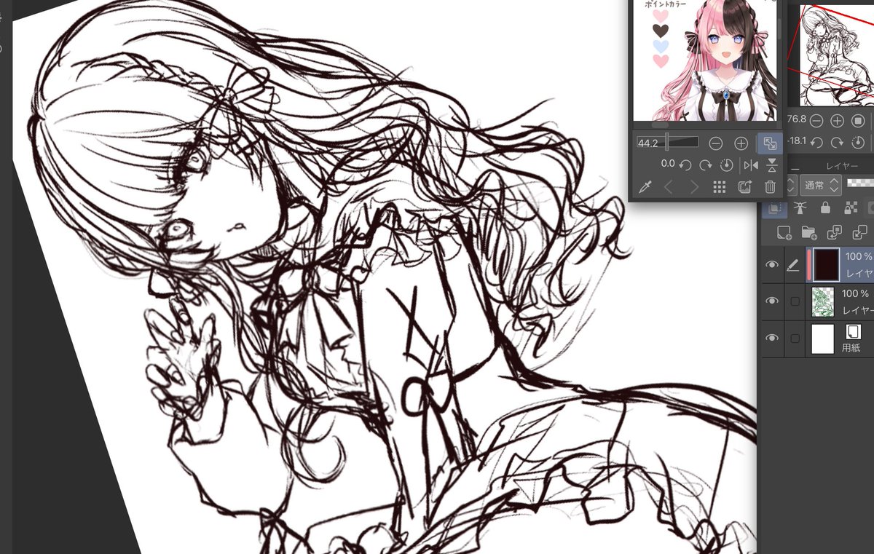The width and height of the screenshot is (874, 554).
Task: Go to previous Sub View image
Action: point(669,187)
